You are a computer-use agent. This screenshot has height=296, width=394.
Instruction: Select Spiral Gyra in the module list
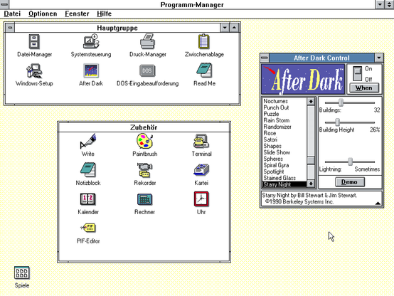(284, 165)
